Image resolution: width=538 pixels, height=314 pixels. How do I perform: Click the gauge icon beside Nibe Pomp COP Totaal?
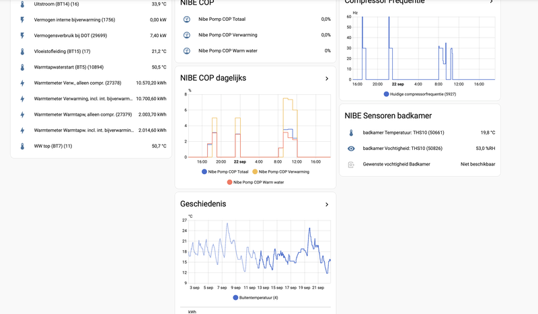pyautogui.click(x=186, y=19)
